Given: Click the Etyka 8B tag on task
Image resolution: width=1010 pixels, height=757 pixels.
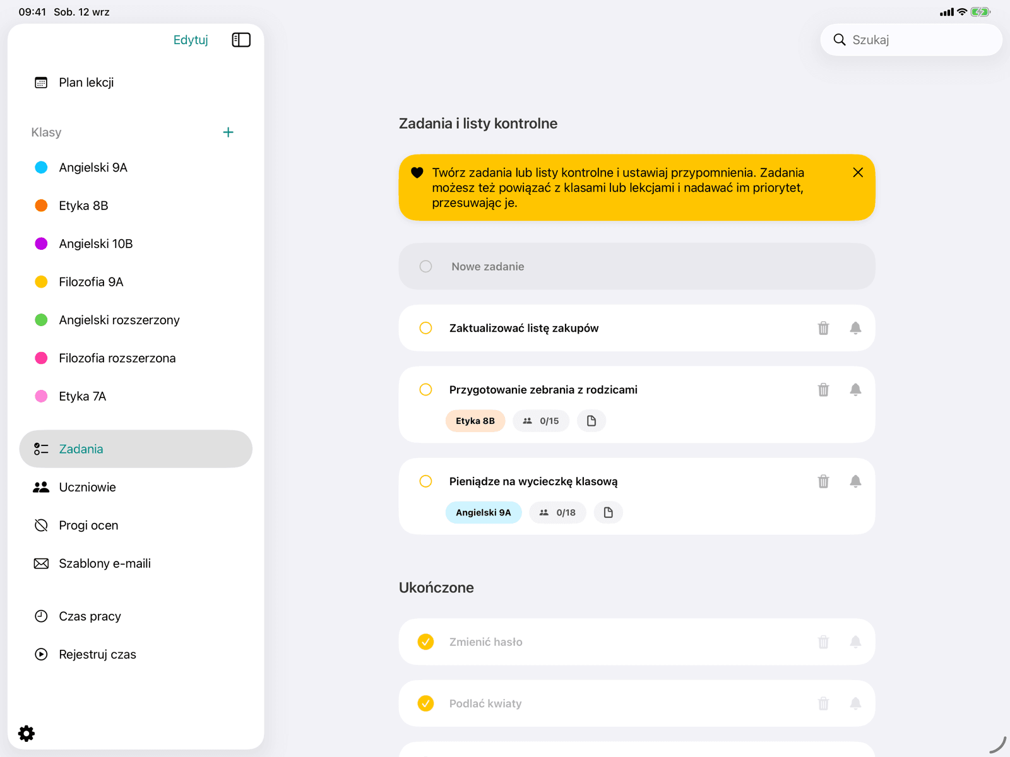Looking at the screenshot, I should point(475,421).
